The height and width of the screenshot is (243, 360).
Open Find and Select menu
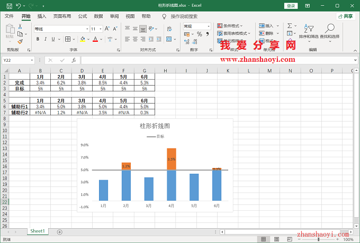[330, 32]
